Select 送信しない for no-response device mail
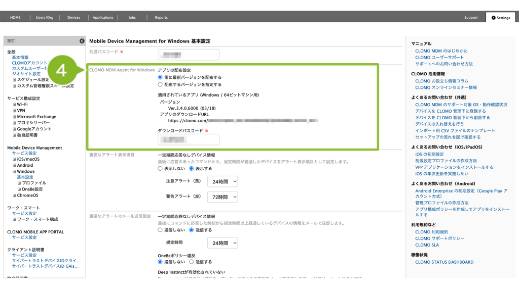This screenshot has width=519, height=291. pos(160,230)
